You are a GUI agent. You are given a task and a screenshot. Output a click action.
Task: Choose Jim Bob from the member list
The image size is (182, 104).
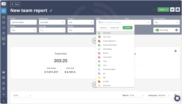pos(115,82)
